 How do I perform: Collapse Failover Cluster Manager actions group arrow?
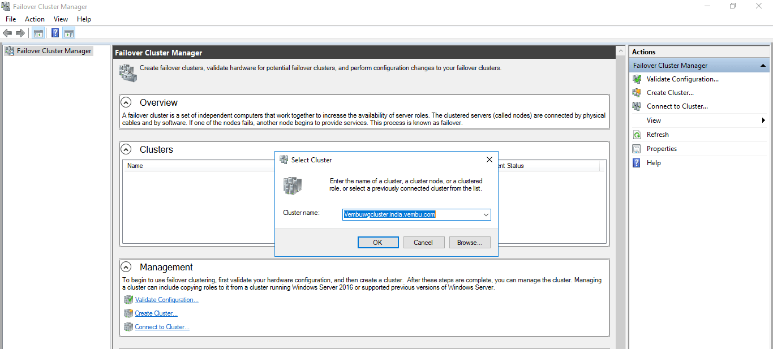763,66
